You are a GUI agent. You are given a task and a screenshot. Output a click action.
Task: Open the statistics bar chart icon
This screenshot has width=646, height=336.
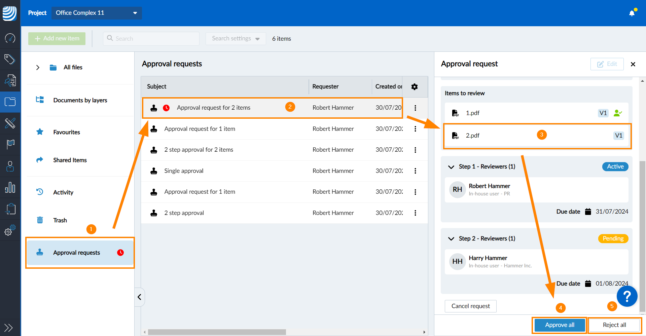[10, 187]
